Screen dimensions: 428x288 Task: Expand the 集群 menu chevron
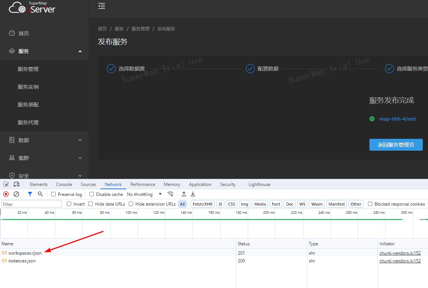coord(80,158)
